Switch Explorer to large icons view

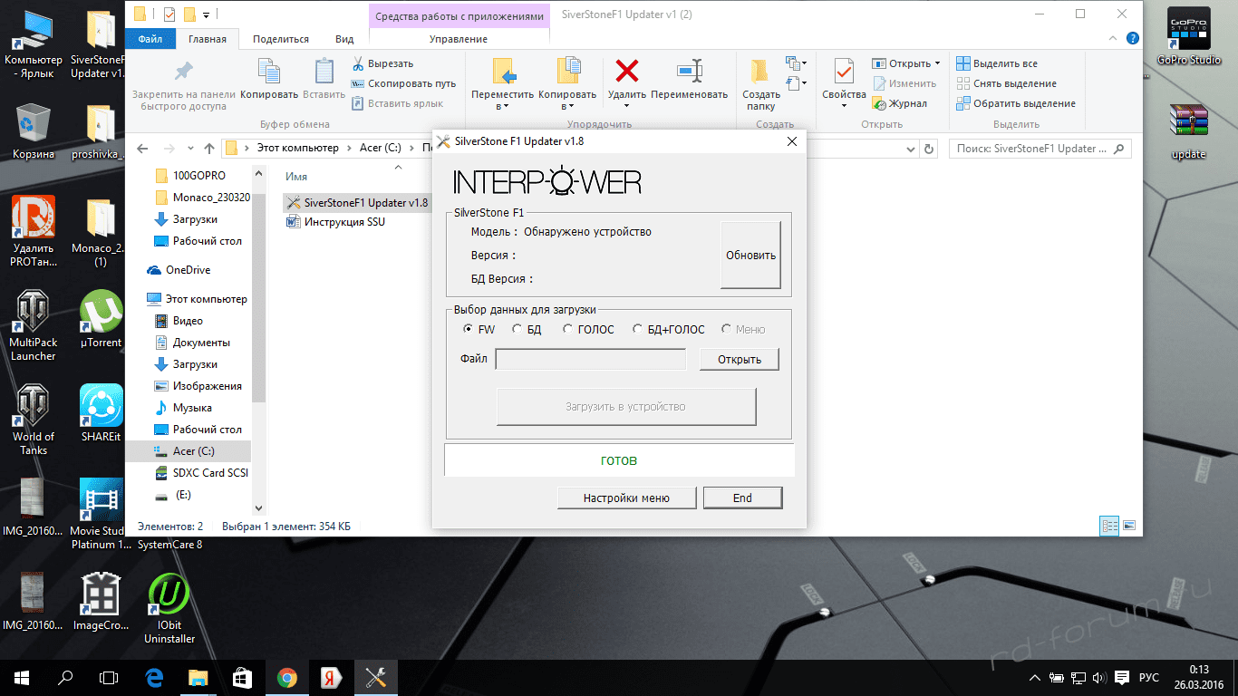click(1129, 525)
